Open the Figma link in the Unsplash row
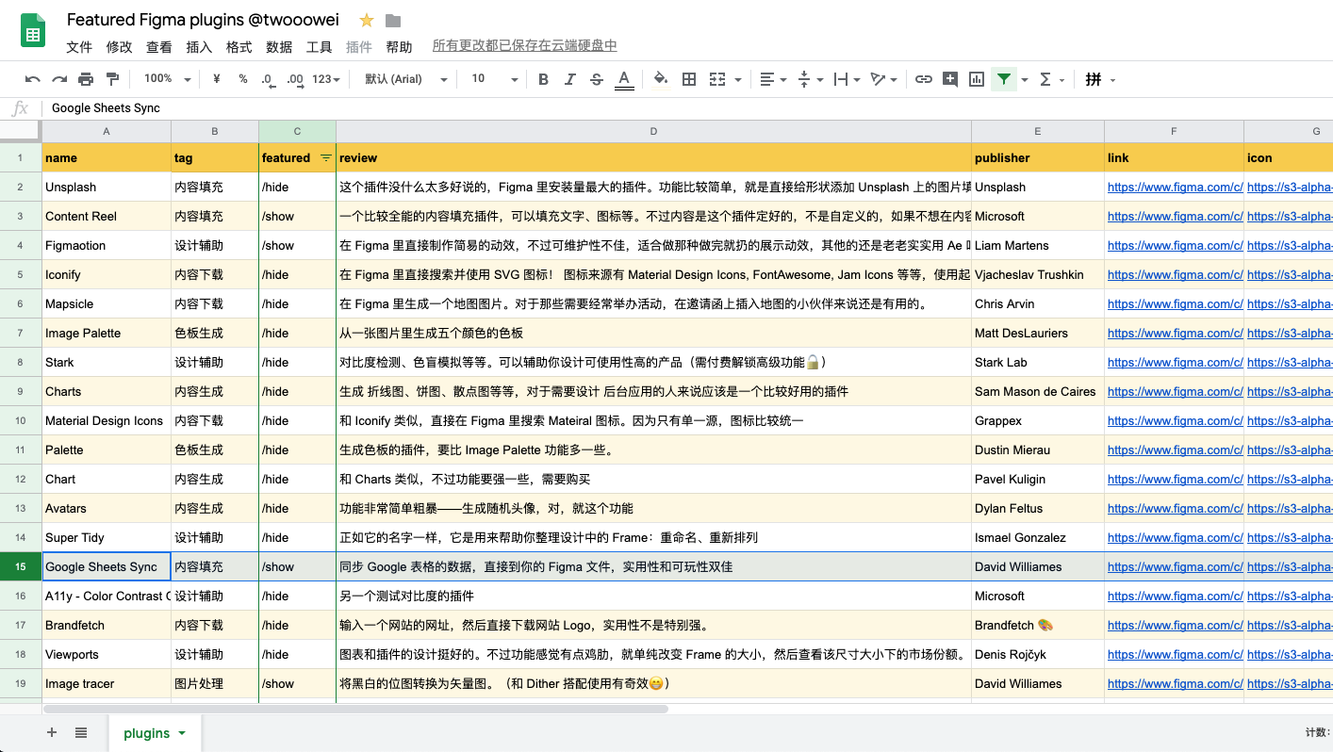 click(x=1174, y=188)
